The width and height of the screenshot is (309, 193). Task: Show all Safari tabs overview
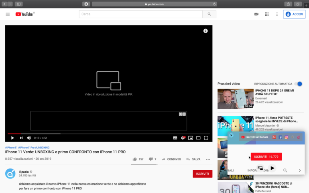click(x=298, y=4)
